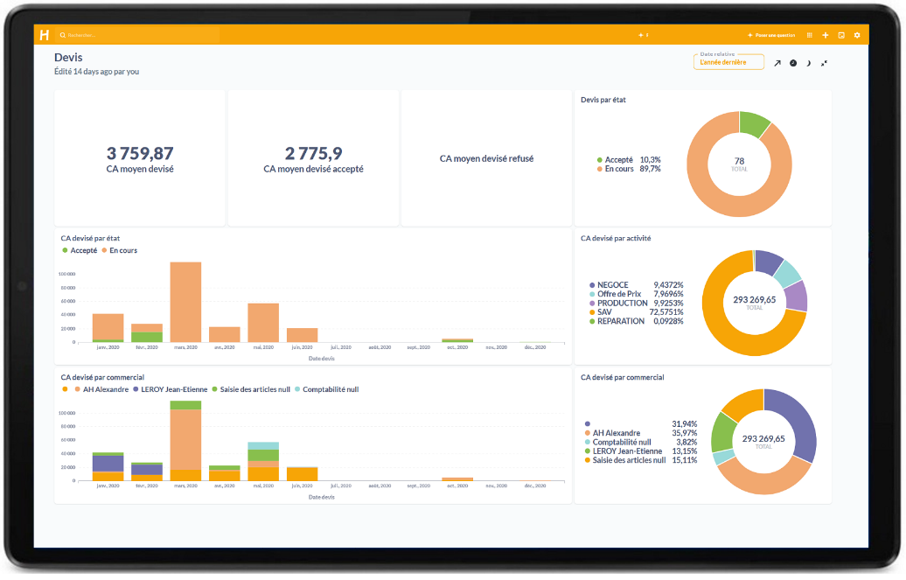Screen dimensions: 906x580
Task: Open the image-frame icon beside the gear
Action: point(841,35)
